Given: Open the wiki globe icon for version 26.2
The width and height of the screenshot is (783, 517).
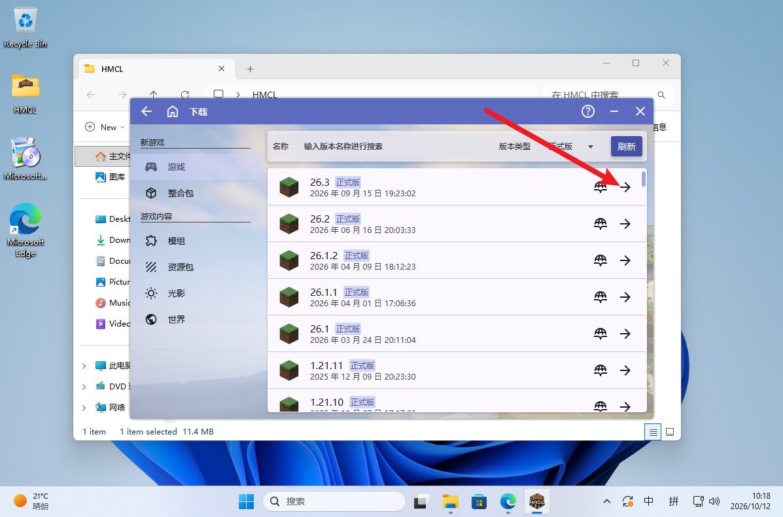Looking at the screenshot, I should [600, 224].
